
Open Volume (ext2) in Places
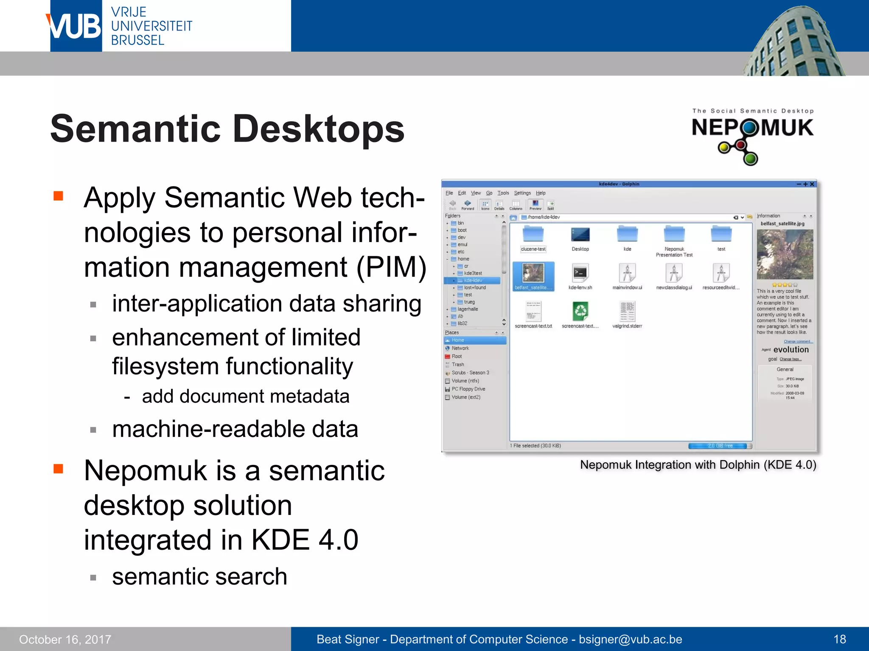point(463,397)
